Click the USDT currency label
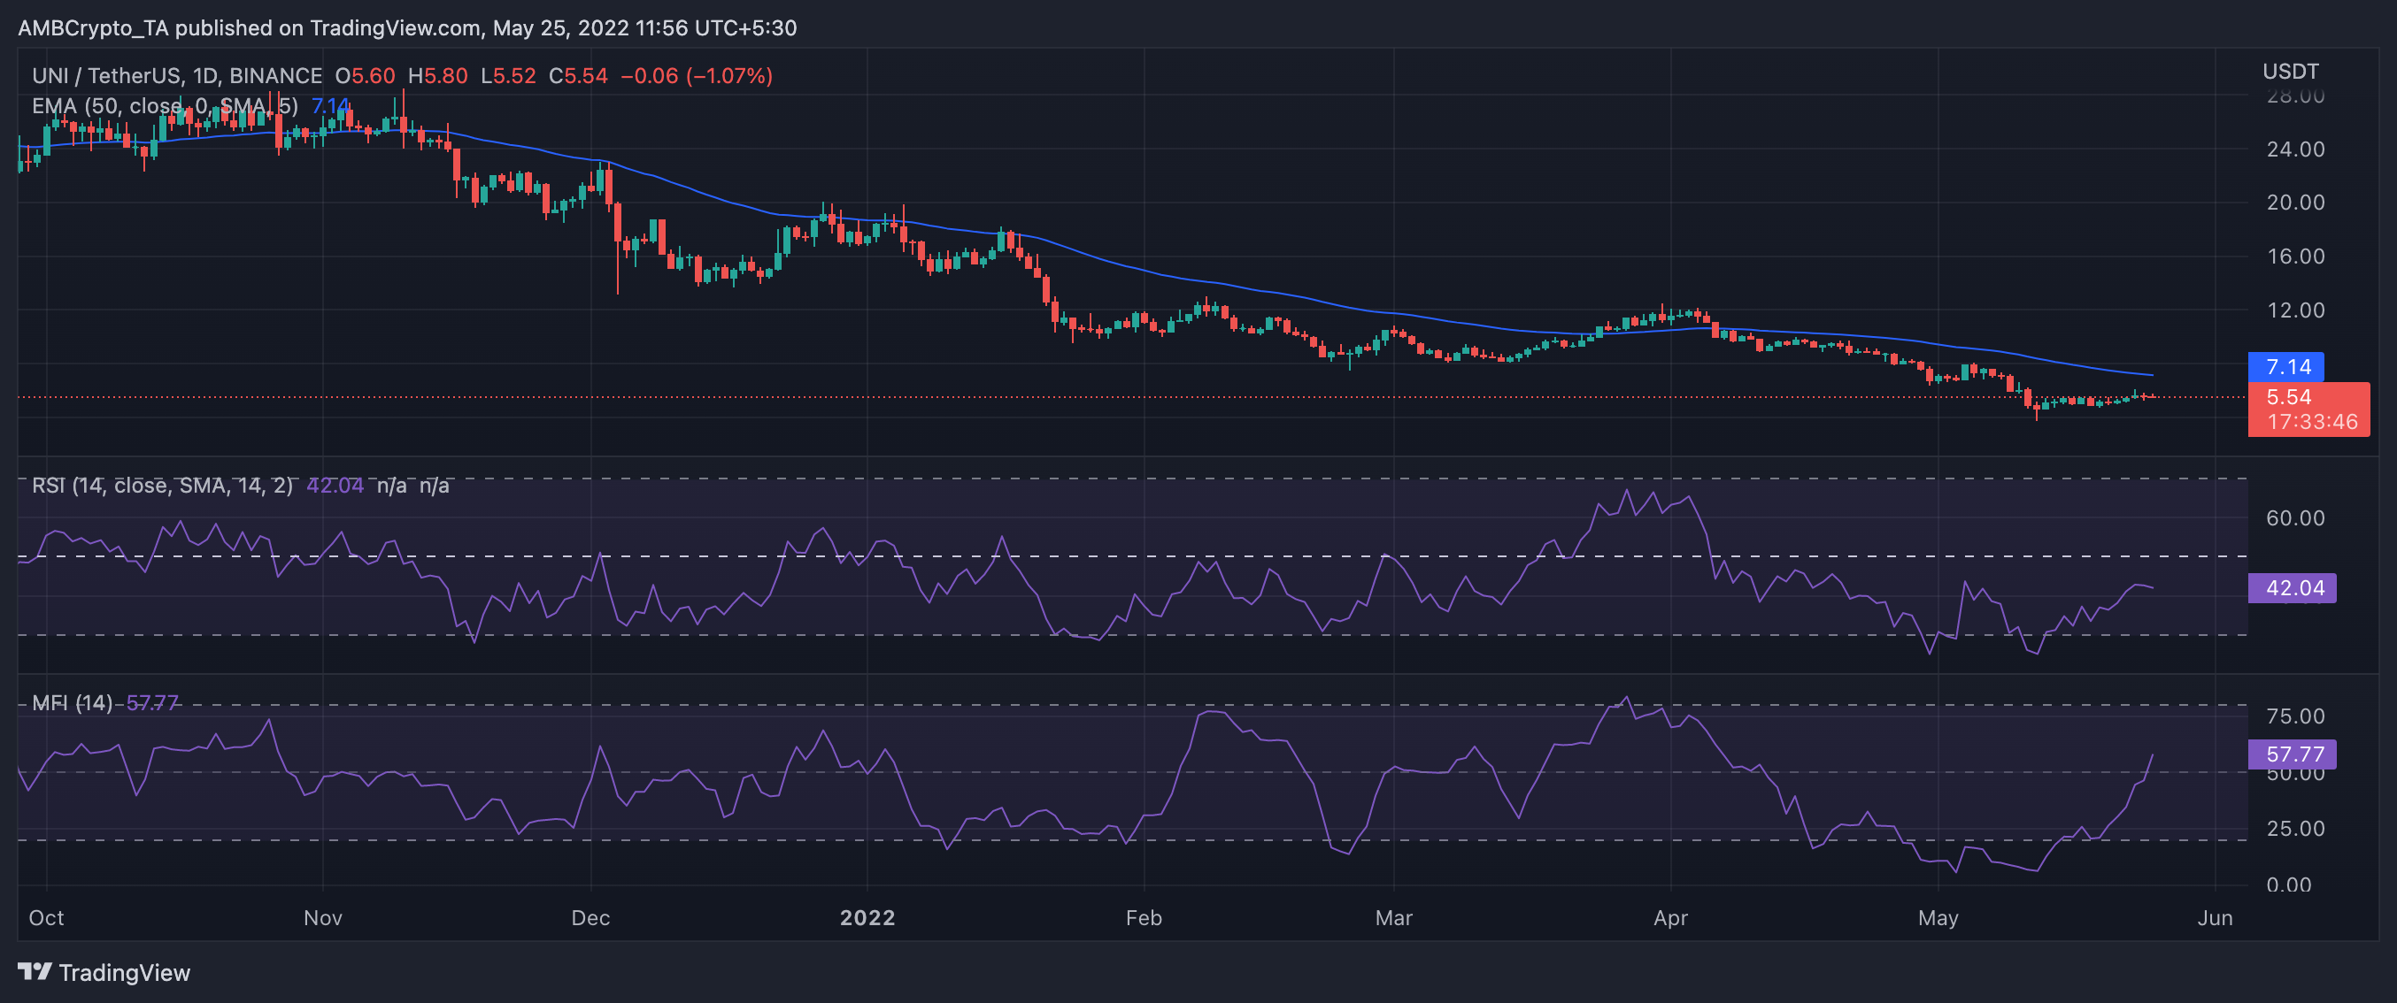This screenshot has height=1003, width=2397. (x=2290, y=72)
